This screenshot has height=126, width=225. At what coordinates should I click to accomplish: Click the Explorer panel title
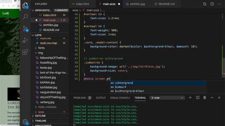point(41,4)
